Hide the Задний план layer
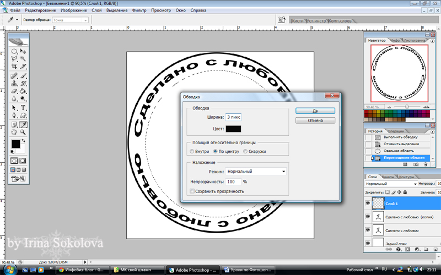Viewport: 441px width, 275px height. coord(368,243)
